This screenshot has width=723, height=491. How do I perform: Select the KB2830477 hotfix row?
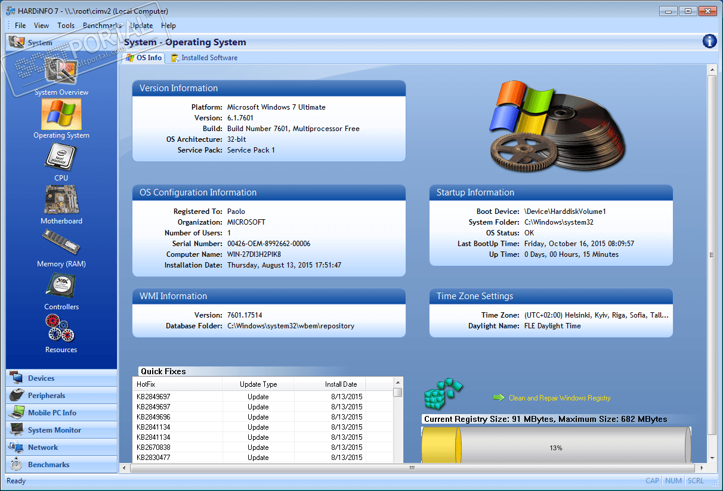tap(262, 458)
